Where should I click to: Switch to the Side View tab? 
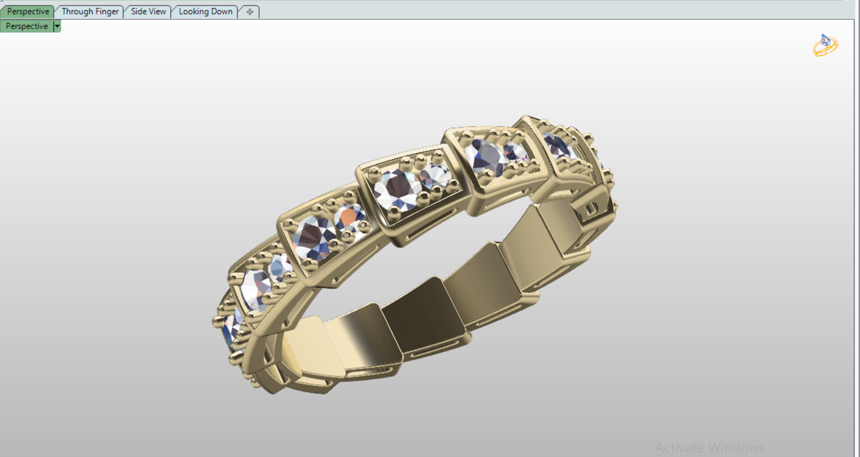coord(148,12)
